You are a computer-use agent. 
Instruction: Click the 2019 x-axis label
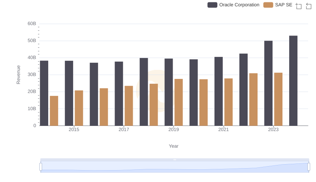click(x=173, y=129)
